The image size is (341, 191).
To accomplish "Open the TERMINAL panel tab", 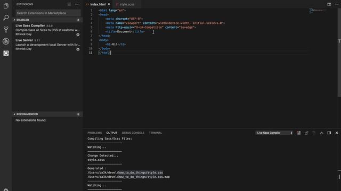I will click(156, 133).
